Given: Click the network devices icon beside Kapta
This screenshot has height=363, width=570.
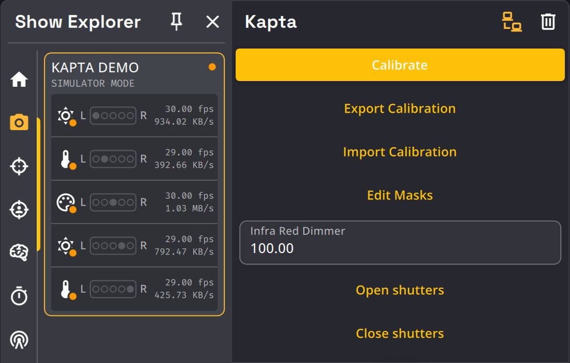Looking at the screenshot, I should [512, 22].
